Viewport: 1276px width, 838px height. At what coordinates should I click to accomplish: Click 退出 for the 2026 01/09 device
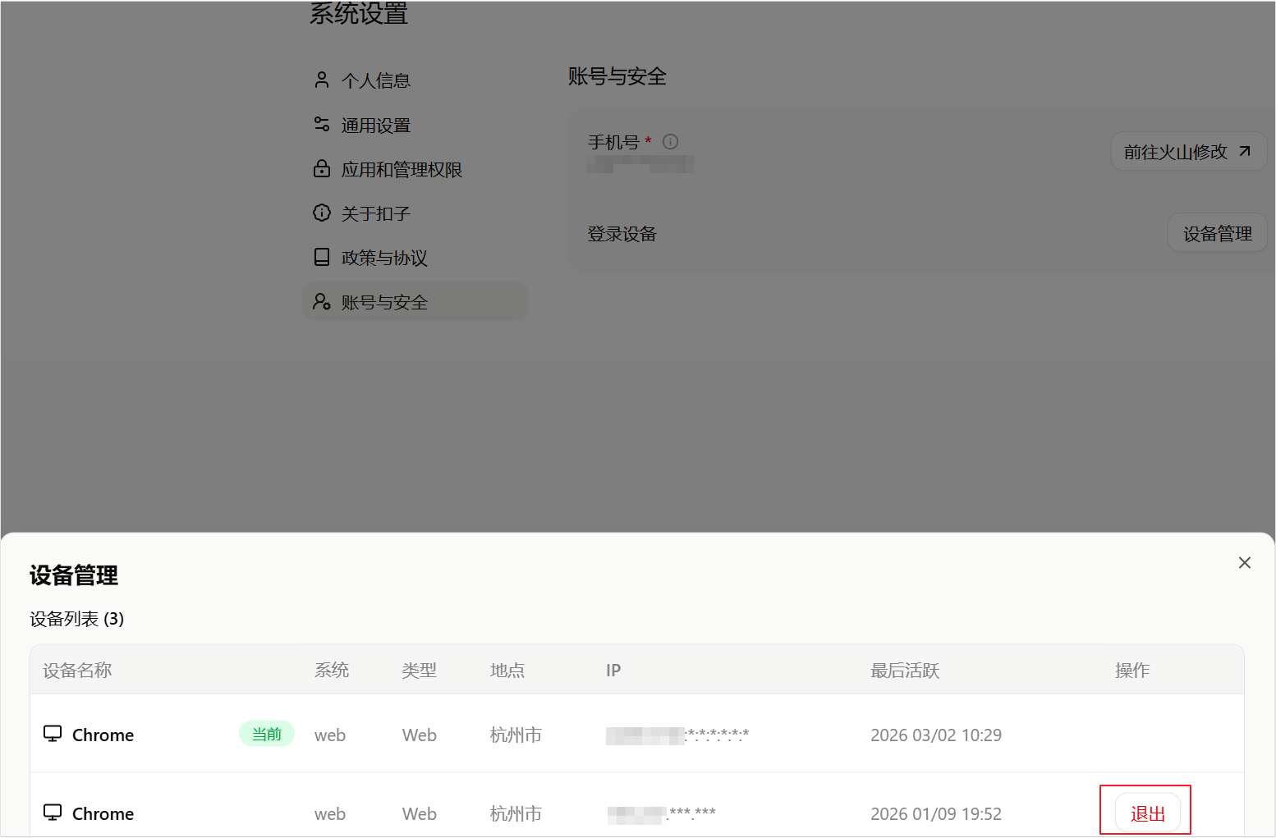(1147, 813)
